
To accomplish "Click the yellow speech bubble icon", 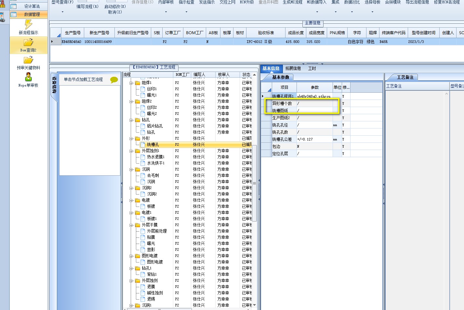I will [x=114, y=80].
